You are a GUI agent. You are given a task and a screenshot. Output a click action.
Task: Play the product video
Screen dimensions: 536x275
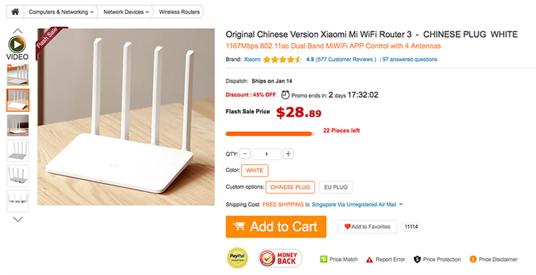pos(17,45)
